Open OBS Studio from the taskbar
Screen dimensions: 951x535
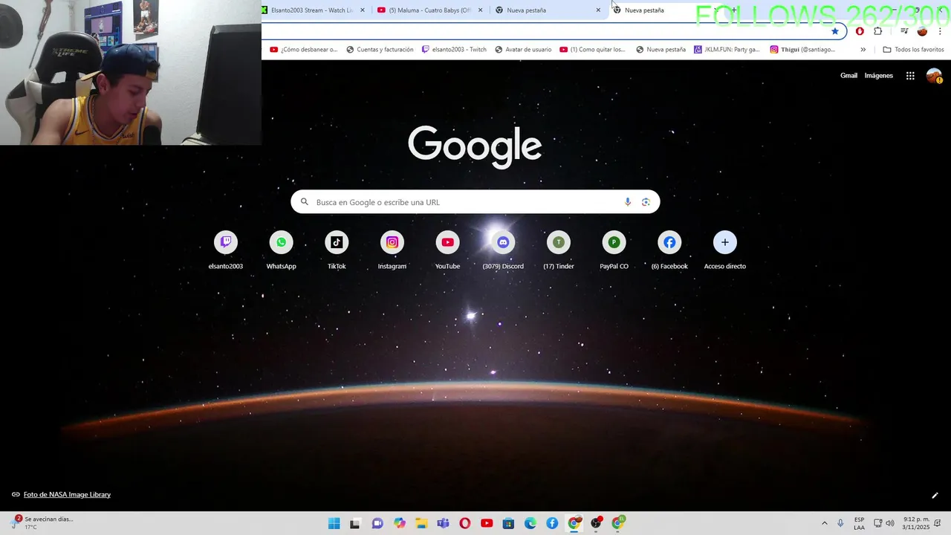pos(596,523)
